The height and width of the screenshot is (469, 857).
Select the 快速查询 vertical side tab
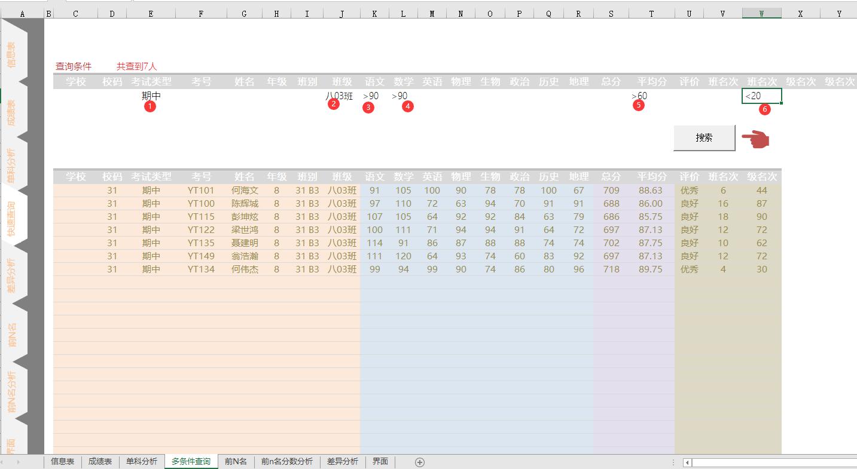point(12,218)
